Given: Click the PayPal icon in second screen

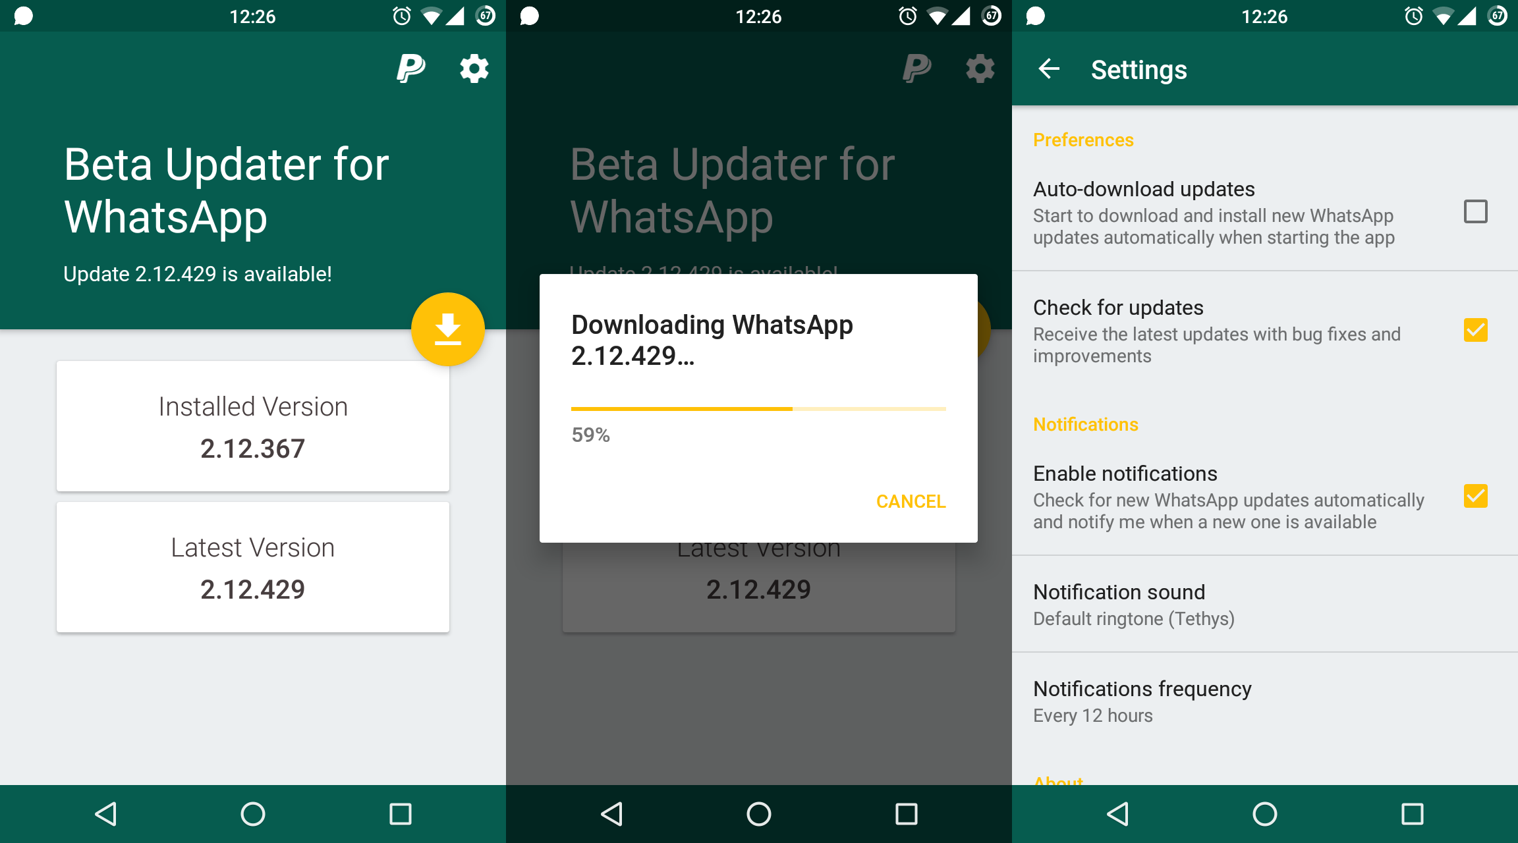Looking at the screenshot, I should [x=912, y=68].
